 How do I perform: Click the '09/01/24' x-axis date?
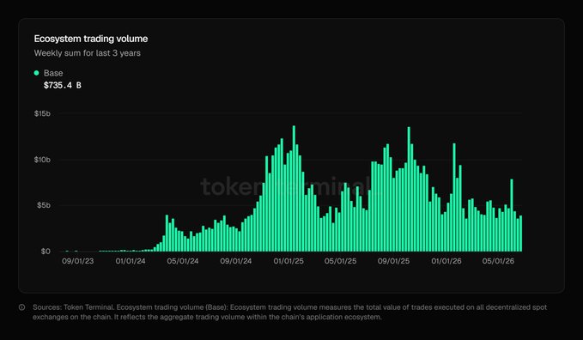(x=236, y=261)
